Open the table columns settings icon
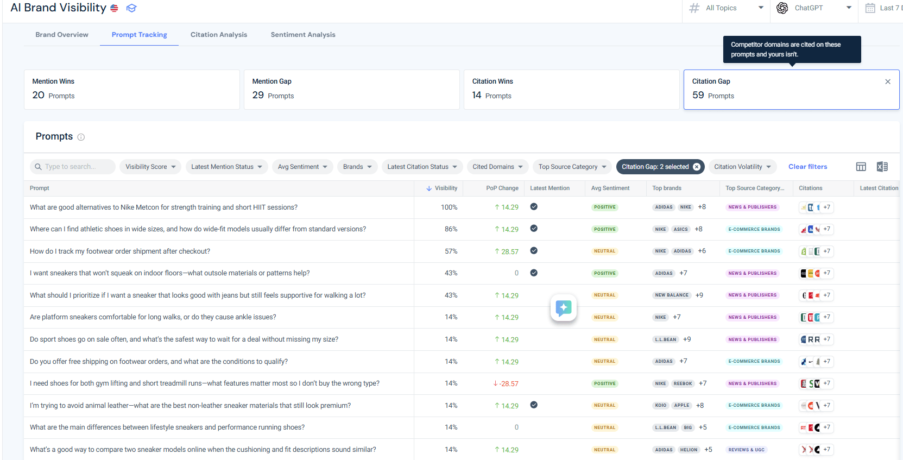 [861, 167]
